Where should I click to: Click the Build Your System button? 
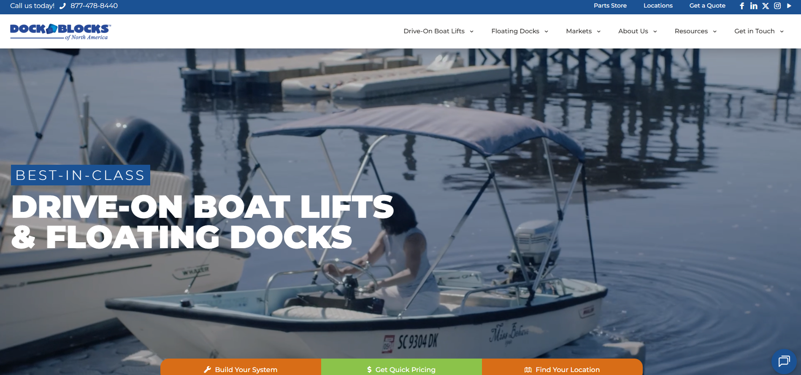click(241, 367)
